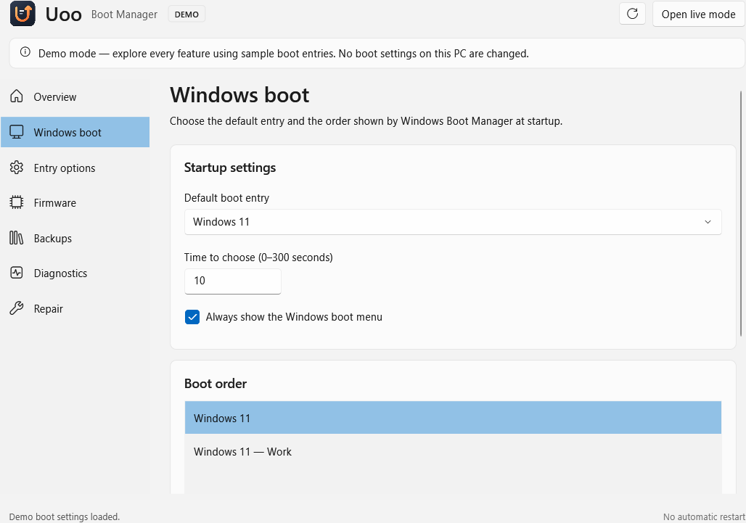746x523 pixels.
Task: Click the Time to choose input field
Action: click(233, 281)
